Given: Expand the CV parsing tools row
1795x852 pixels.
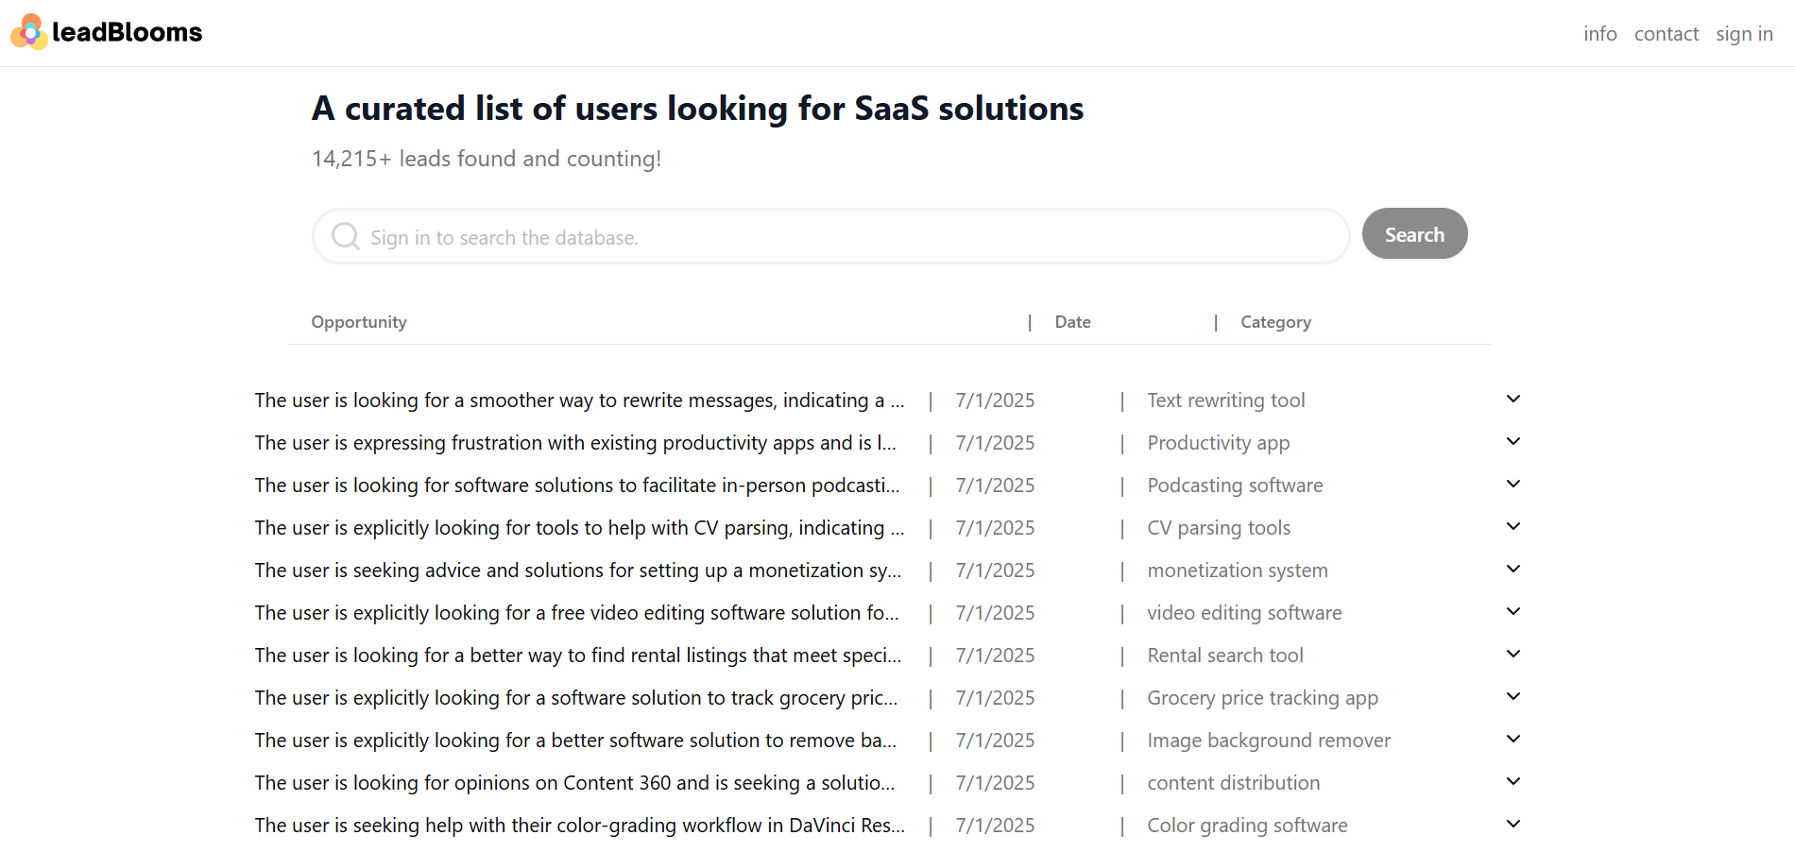Looking at the screenshot, I should pos(1513,526).
